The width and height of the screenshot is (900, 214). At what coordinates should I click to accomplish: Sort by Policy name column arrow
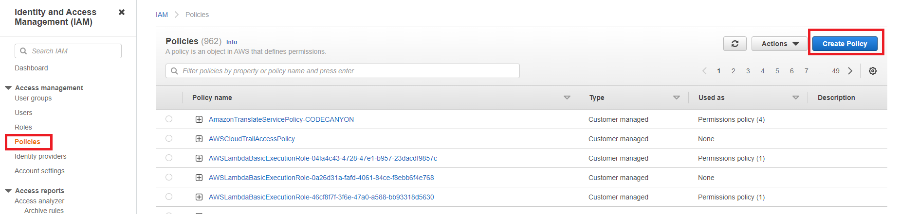click(x=567, y=98)
